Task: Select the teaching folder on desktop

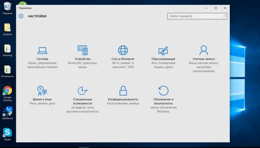Action: coord(7,50)
